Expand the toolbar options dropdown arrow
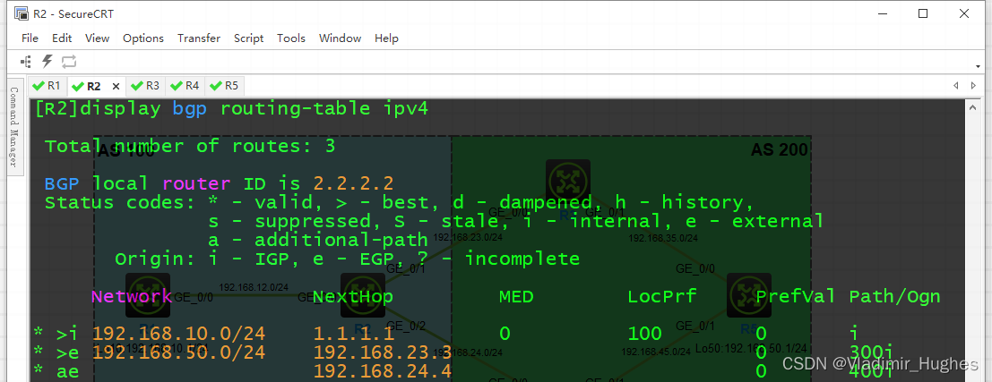This screenshot has width=992, height=382. 979,65
